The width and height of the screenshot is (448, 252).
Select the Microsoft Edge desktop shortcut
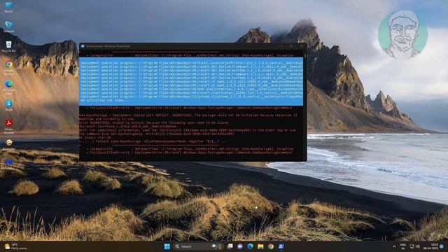(8, 87)
